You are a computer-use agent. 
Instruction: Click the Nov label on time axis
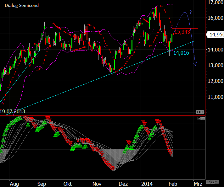click(x=97, y=184)
